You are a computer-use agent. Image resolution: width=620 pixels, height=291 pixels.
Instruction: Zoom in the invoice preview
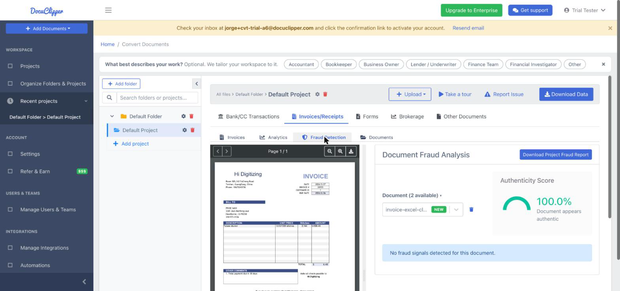point(340,151)
